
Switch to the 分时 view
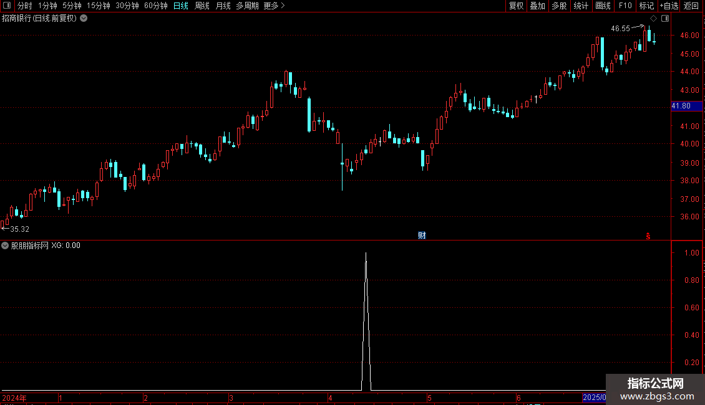coord(25,6)
